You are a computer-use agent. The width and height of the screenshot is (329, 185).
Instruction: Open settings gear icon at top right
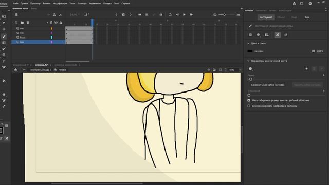[x=310, y=4]
